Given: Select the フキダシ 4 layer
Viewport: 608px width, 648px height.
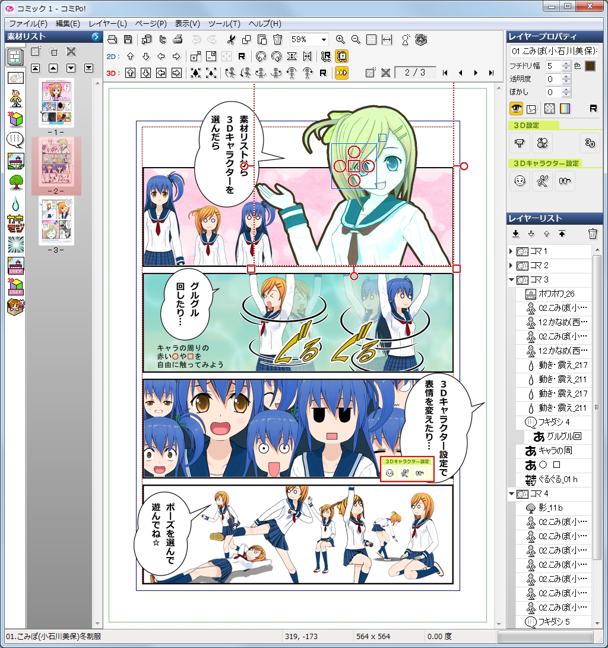Looking at the screenshot, I should click(553, 422).
